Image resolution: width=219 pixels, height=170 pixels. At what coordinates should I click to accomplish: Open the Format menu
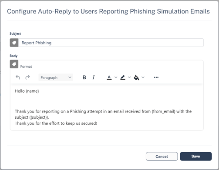click(x=26, y=67)
